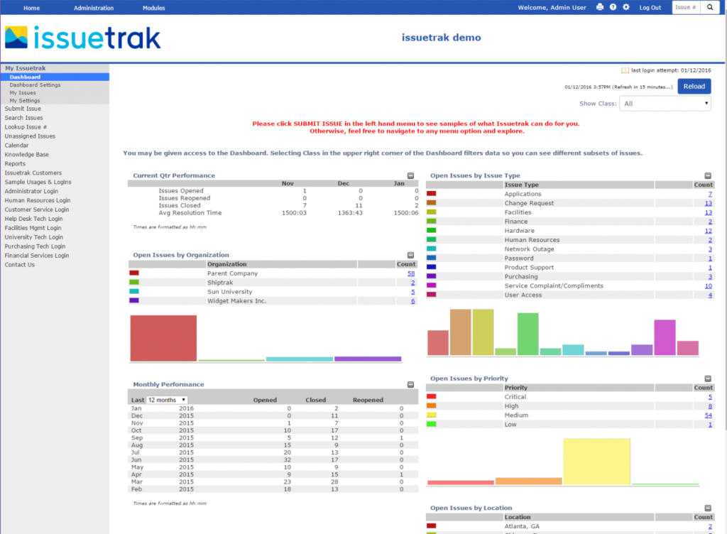Click Network Outage count 3 link
Viewport: 727px width, 534px height.
(710, 249)
